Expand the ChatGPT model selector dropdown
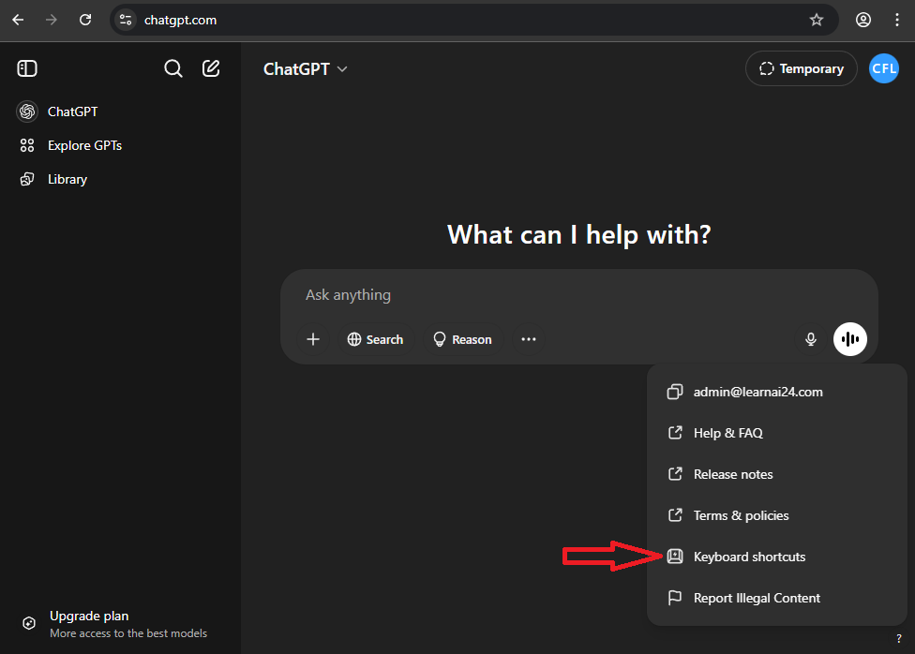The height and width of the screenshot is (654, 915). pos(306,68)
